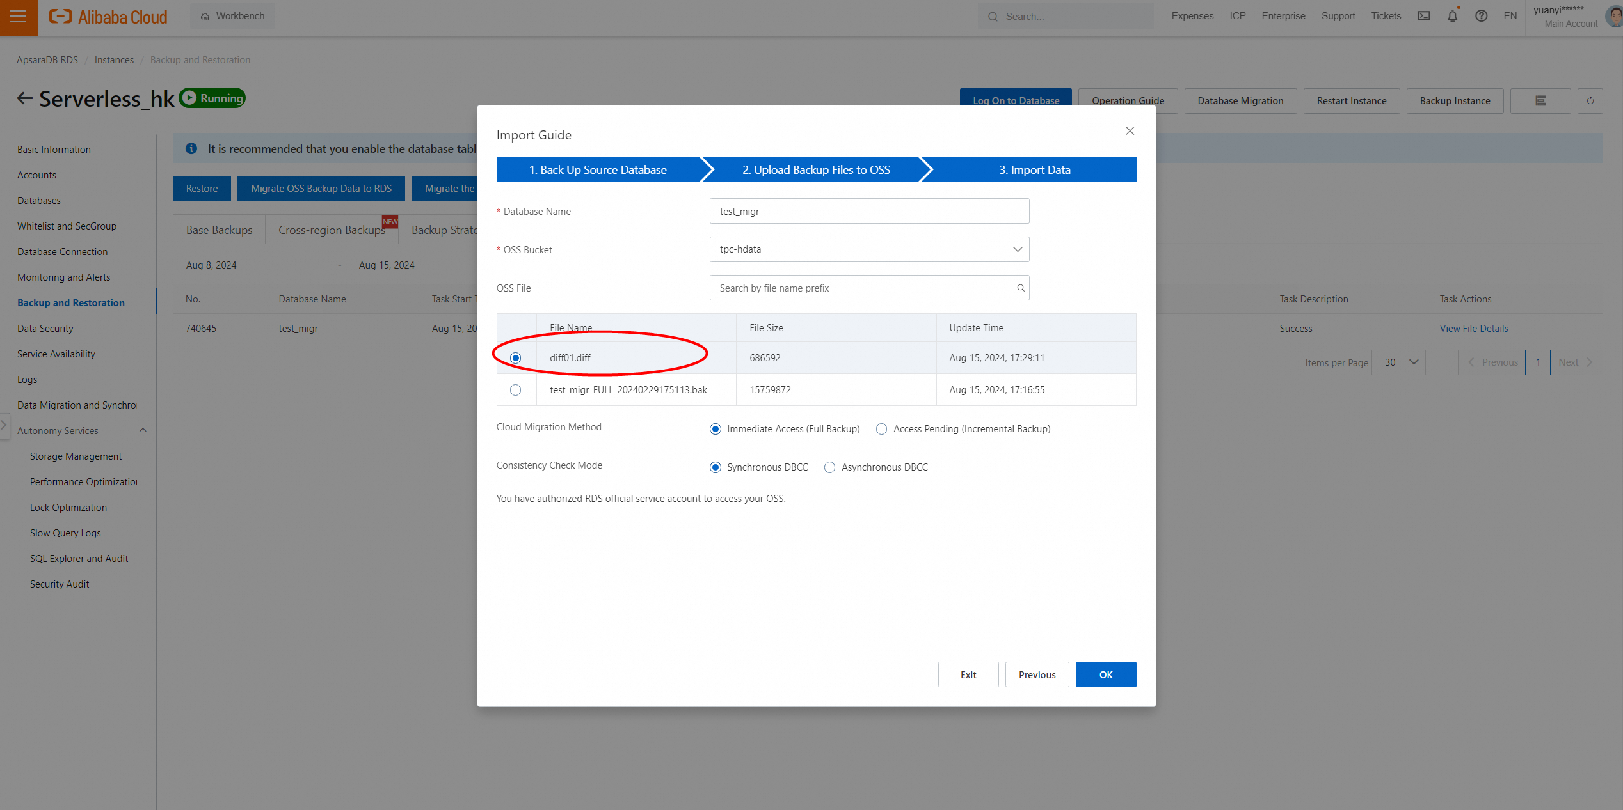Click the Restore button

pos(202,189)
